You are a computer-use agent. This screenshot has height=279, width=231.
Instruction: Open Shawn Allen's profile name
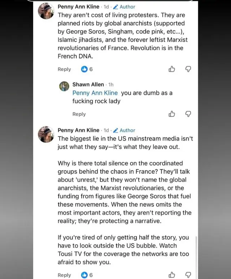pyautogui.click(x=88, y=84)
